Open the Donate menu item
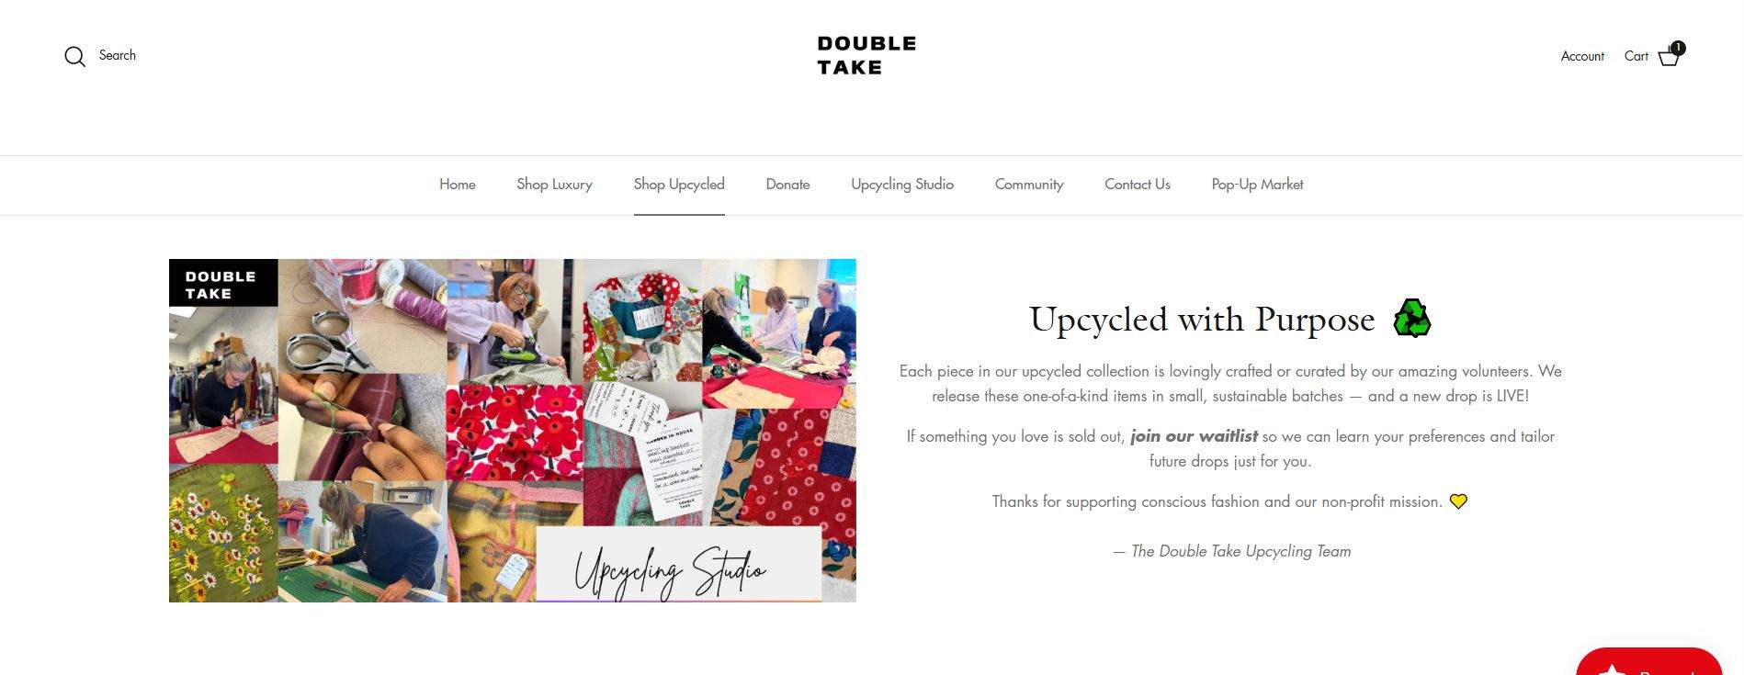Viewport: 1744px width, 675px height. 787,185
